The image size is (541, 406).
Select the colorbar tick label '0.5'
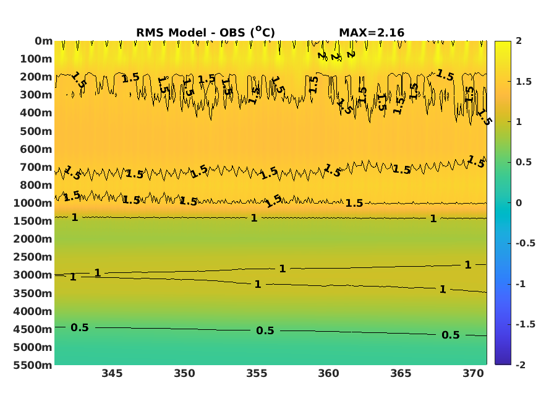(524, 162)
